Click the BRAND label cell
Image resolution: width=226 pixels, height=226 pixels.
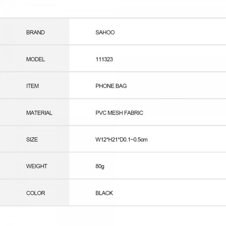(x=35, y=32)
